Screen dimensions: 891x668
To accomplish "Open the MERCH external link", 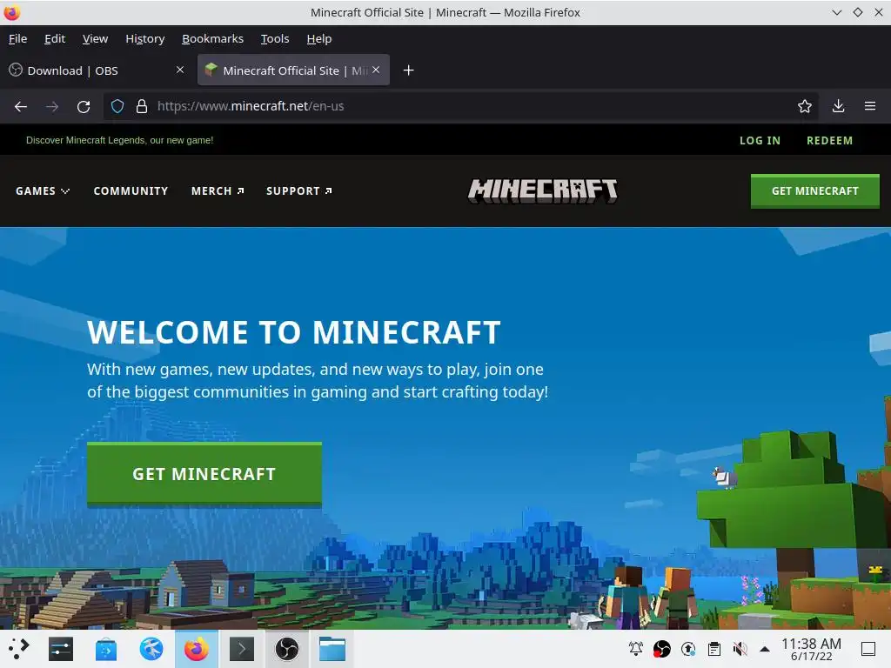I will (x=218, y=190).
